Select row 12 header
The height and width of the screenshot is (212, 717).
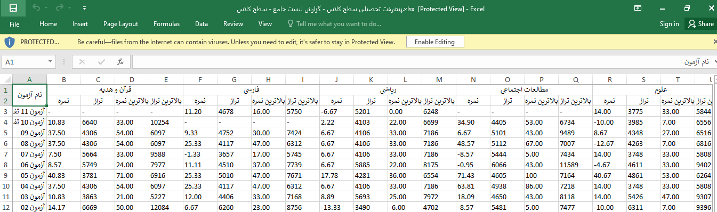(6, 207)
